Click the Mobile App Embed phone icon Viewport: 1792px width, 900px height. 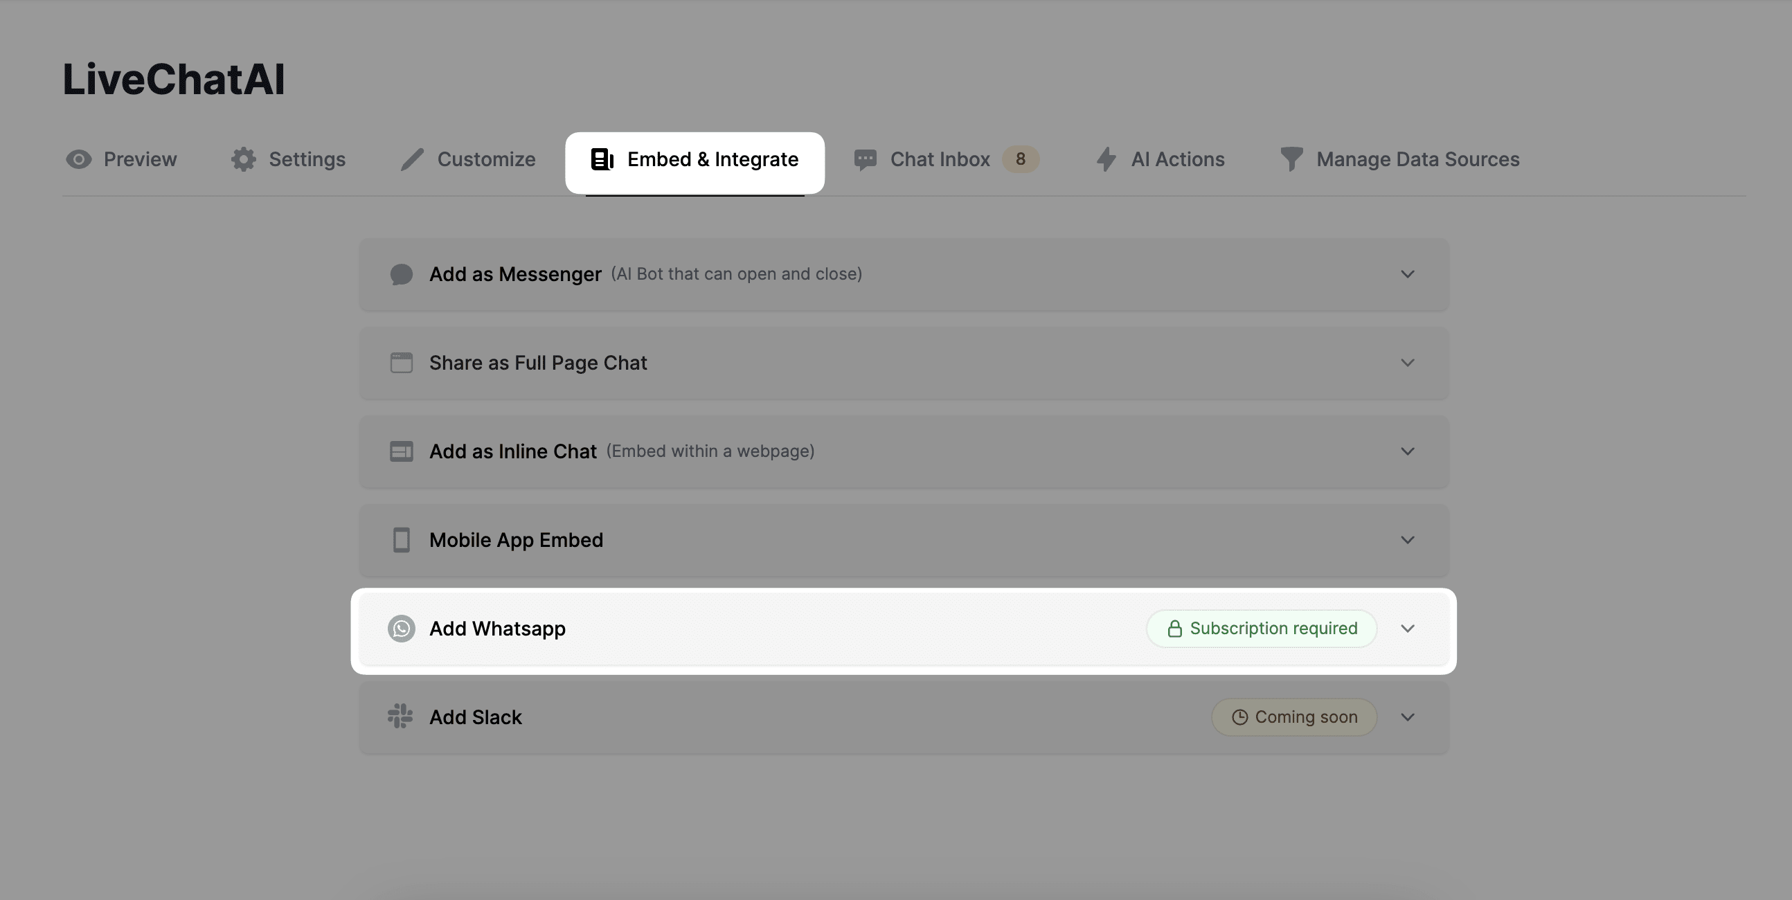click(x=401, y=541)
